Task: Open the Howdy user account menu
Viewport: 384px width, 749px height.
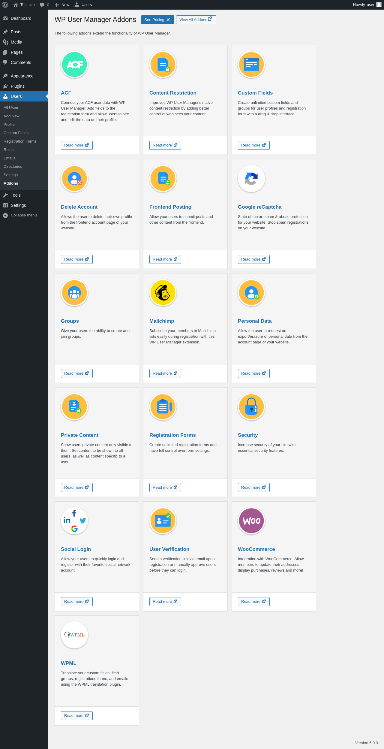Action: [367, 5]
